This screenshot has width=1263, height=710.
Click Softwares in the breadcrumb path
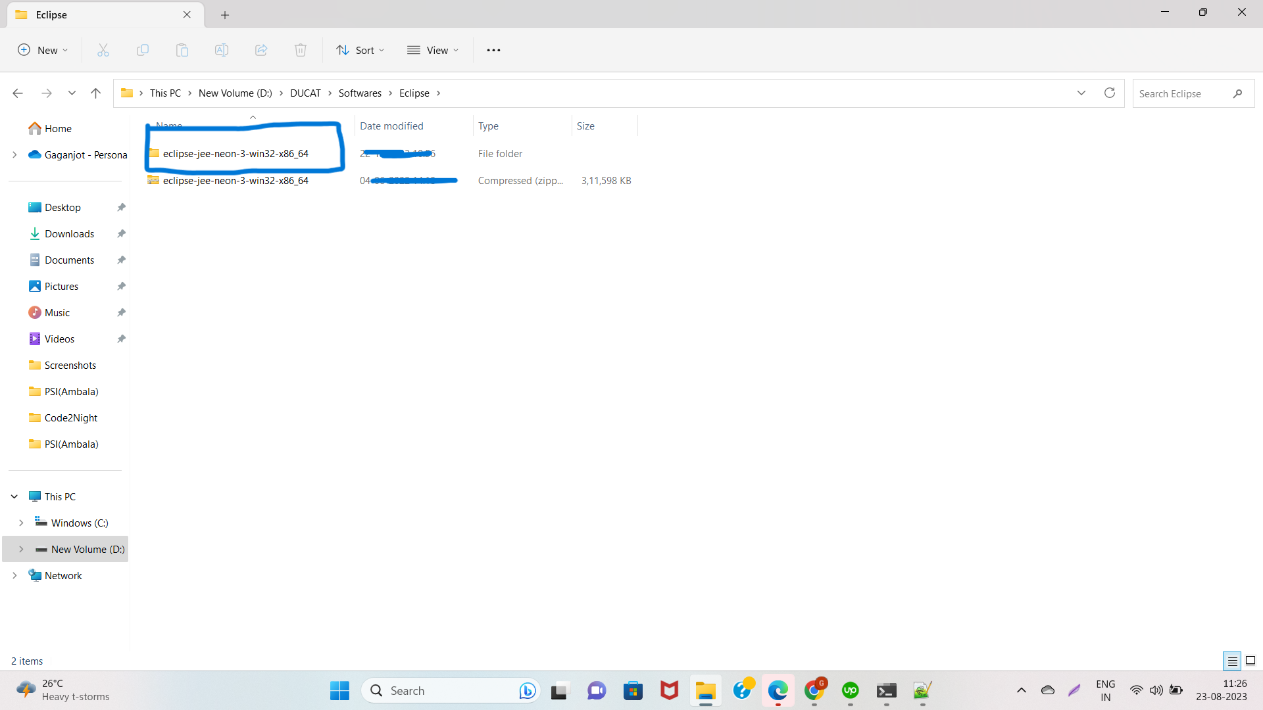(x=360, y=93)
